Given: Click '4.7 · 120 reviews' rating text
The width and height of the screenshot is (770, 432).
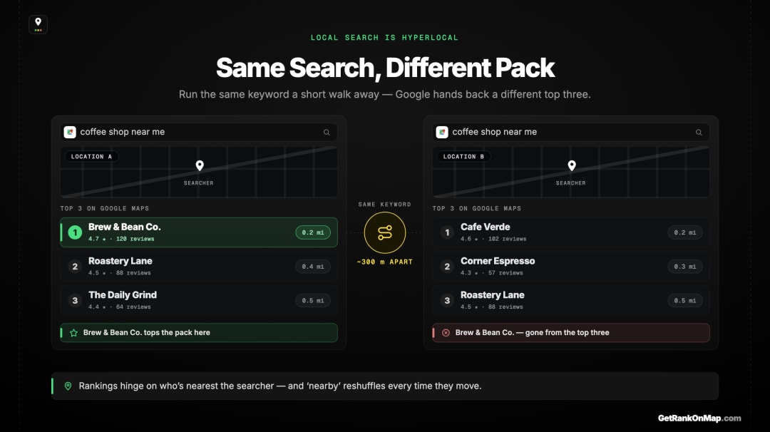Looking at the screenshot, I should coord(121,239).
